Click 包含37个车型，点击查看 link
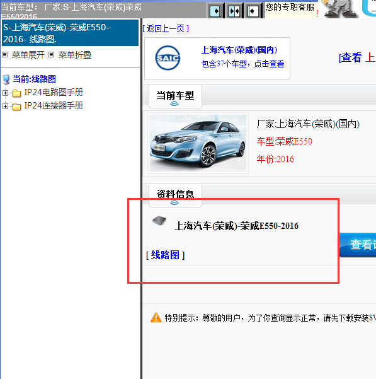This screenshot has height=379, width=376. point(242,64)
